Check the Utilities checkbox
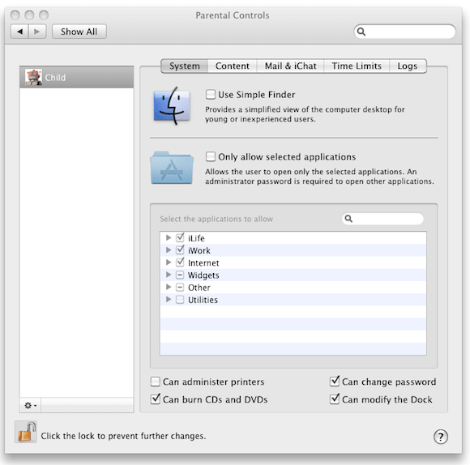 click(180, 300)
